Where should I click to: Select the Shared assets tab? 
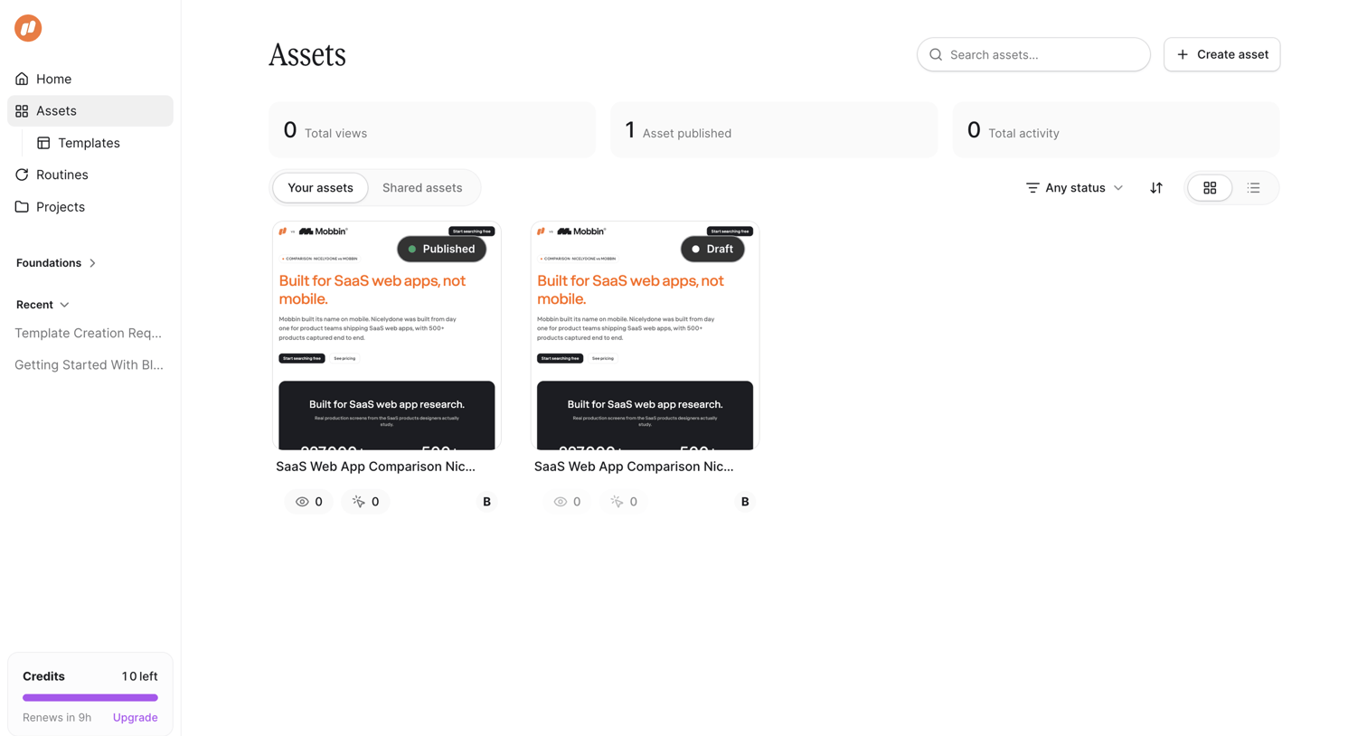tap(422, 188)
